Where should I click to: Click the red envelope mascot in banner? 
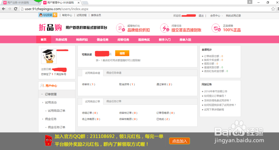coord(48,141)
